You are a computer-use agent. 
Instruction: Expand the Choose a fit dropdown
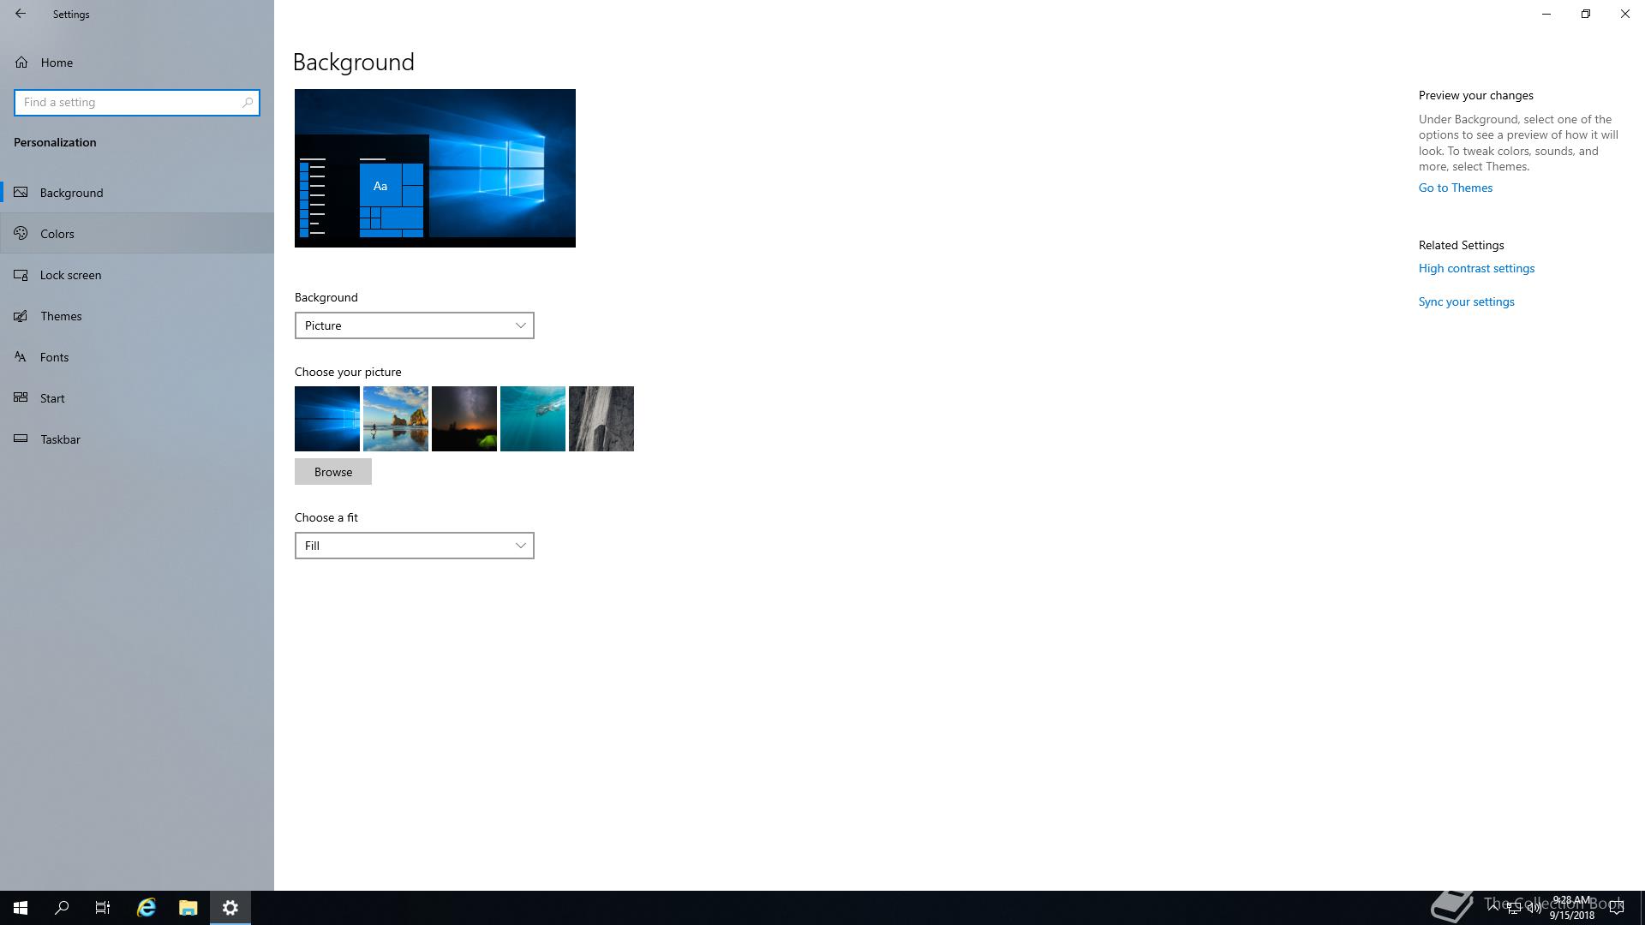(414, 546)
